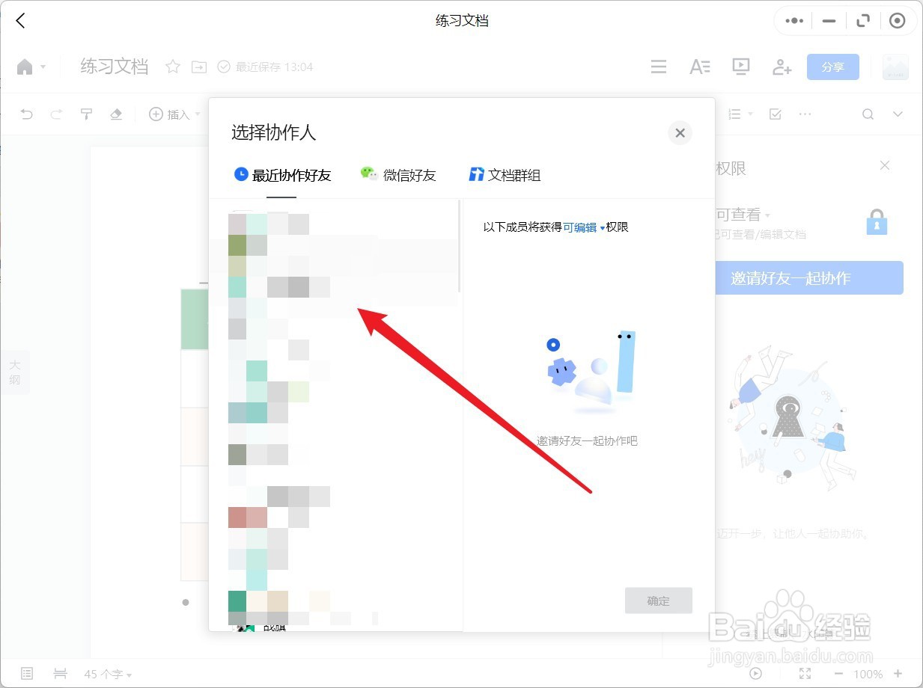Image resolution: width=923 pixels, height=688 pixels.
Task: Open the home icon in the document header
Action: 25,67
